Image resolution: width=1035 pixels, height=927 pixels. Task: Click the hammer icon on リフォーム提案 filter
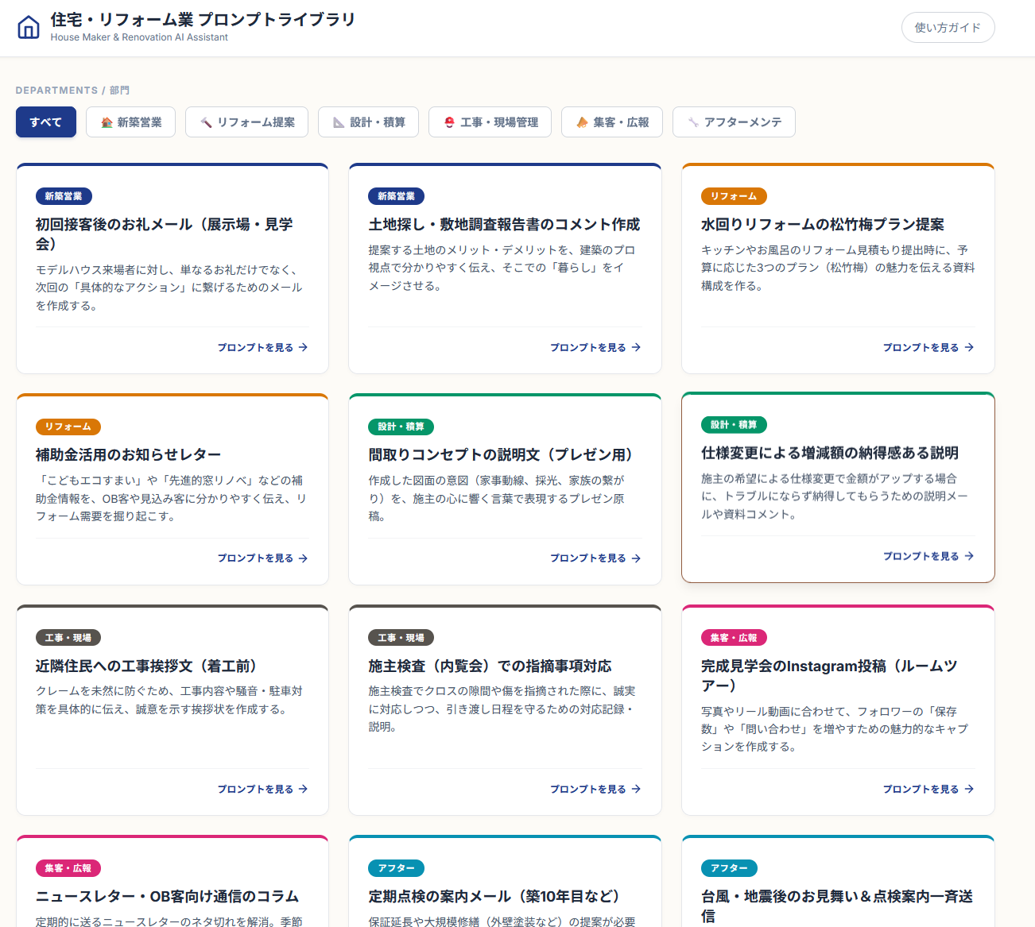pos(206,122)
